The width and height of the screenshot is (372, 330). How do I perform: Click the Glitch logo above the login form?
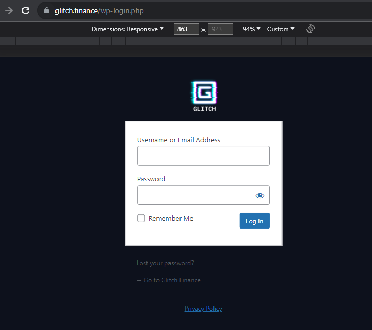(204, 96)
